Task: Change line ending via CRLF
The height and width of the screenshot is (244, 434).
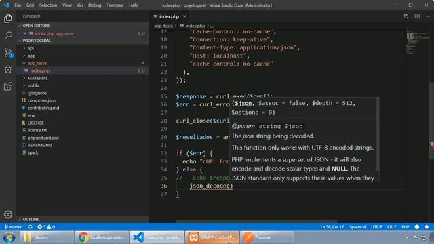Action: click(x=392, y=227)
